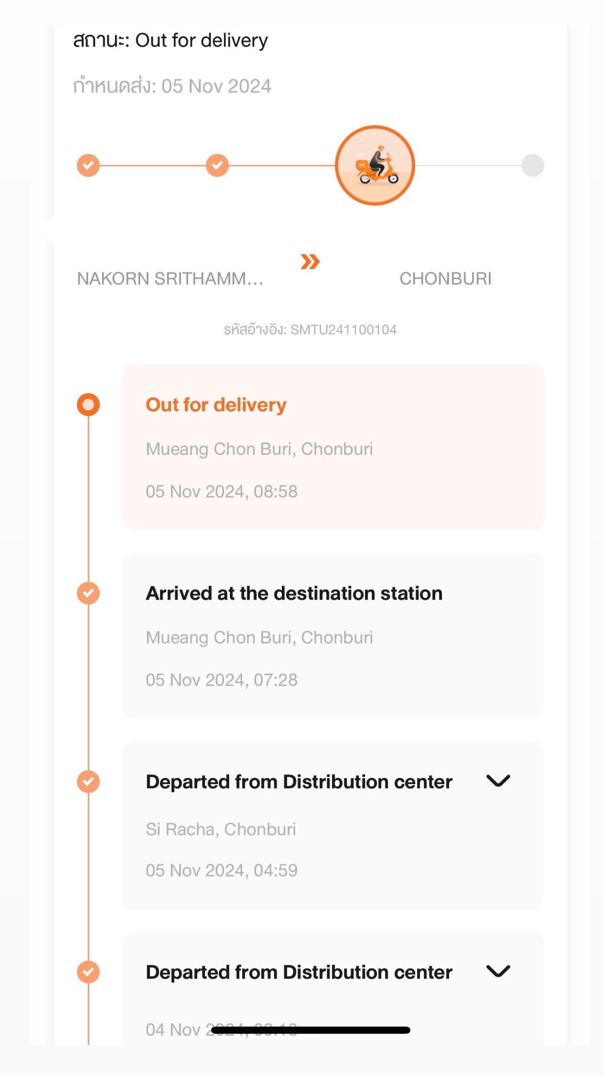Tap the NAKORN SRITHAMM... origin label
Screen dimensions: 604x1075
pos(170,279)
